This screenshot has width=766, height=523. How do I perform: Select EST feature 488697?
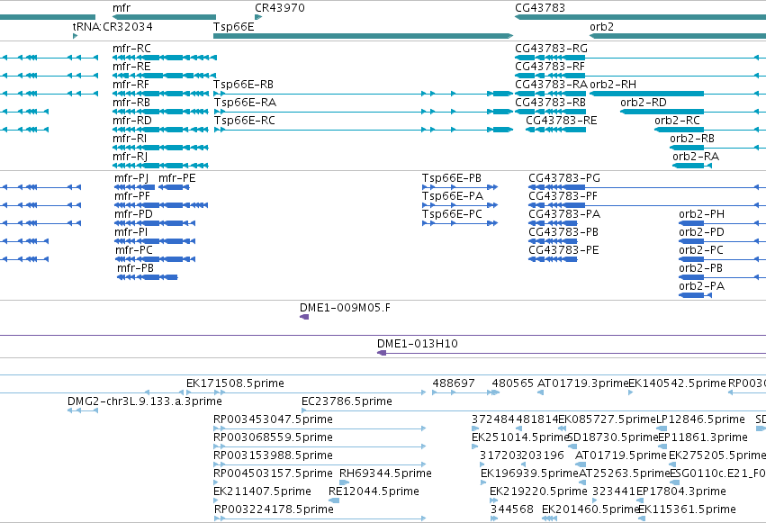click(454, 383)
